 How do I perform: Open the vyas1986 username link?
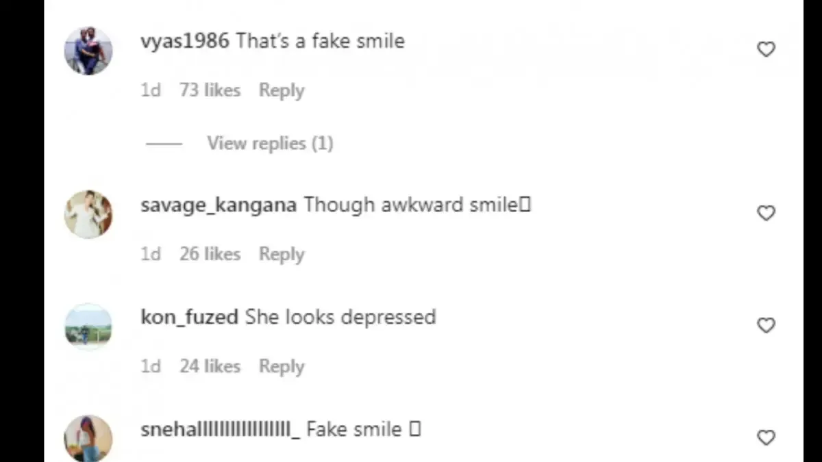click(x=185, y=41)
